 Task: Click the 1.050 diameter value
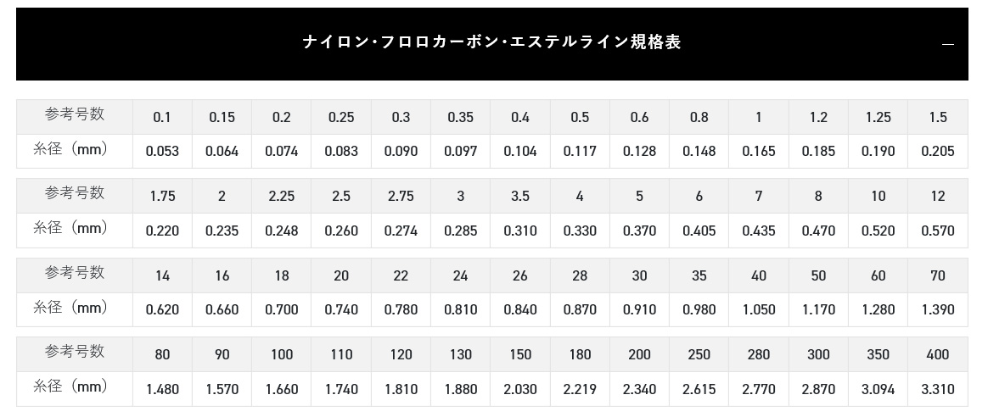(x=759, y=309)
